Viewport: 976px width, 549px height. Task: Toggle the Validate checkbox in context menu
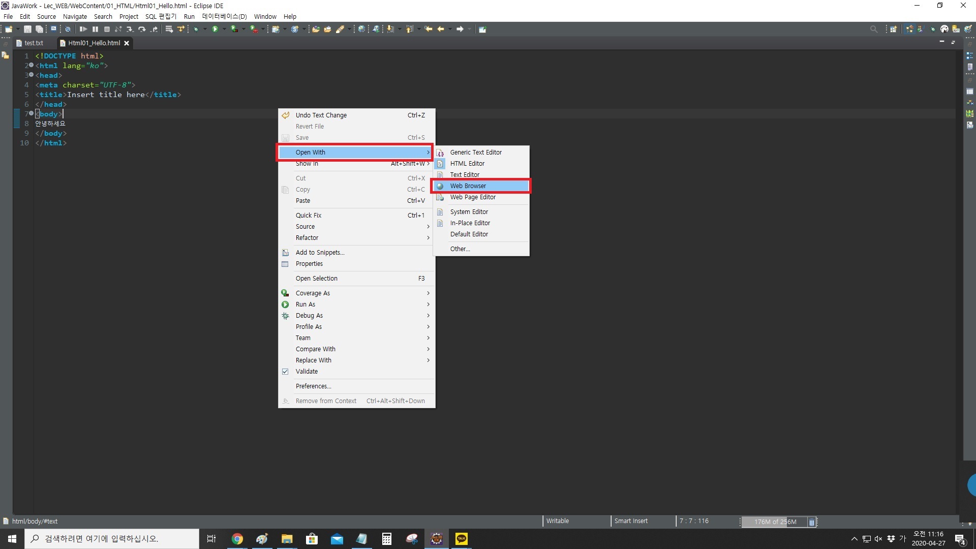pyautogui.click(x=285, y=372)
